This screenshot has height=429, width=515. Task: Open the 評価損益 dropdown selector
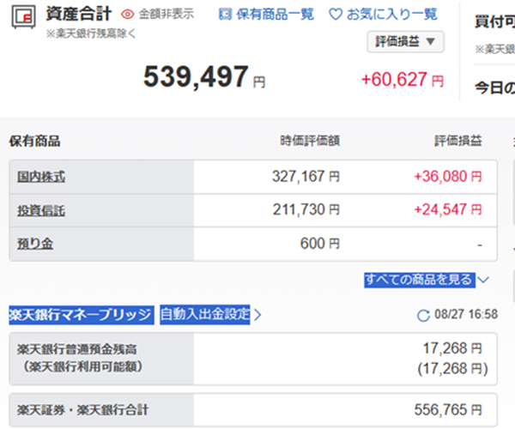click(x=406, y=41)
